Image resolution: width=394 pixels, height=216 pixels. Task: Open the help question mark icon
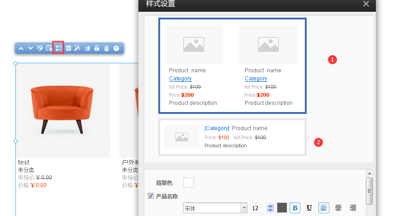(116, 48)
